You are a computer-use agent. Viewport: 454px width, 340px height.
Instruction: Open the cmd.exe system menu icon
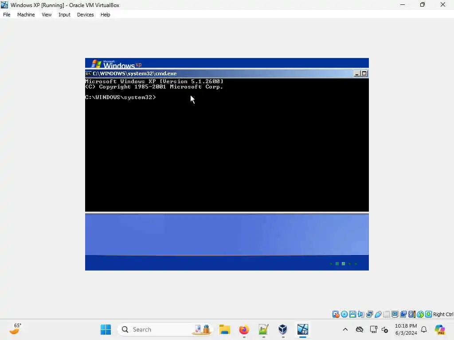88,73
